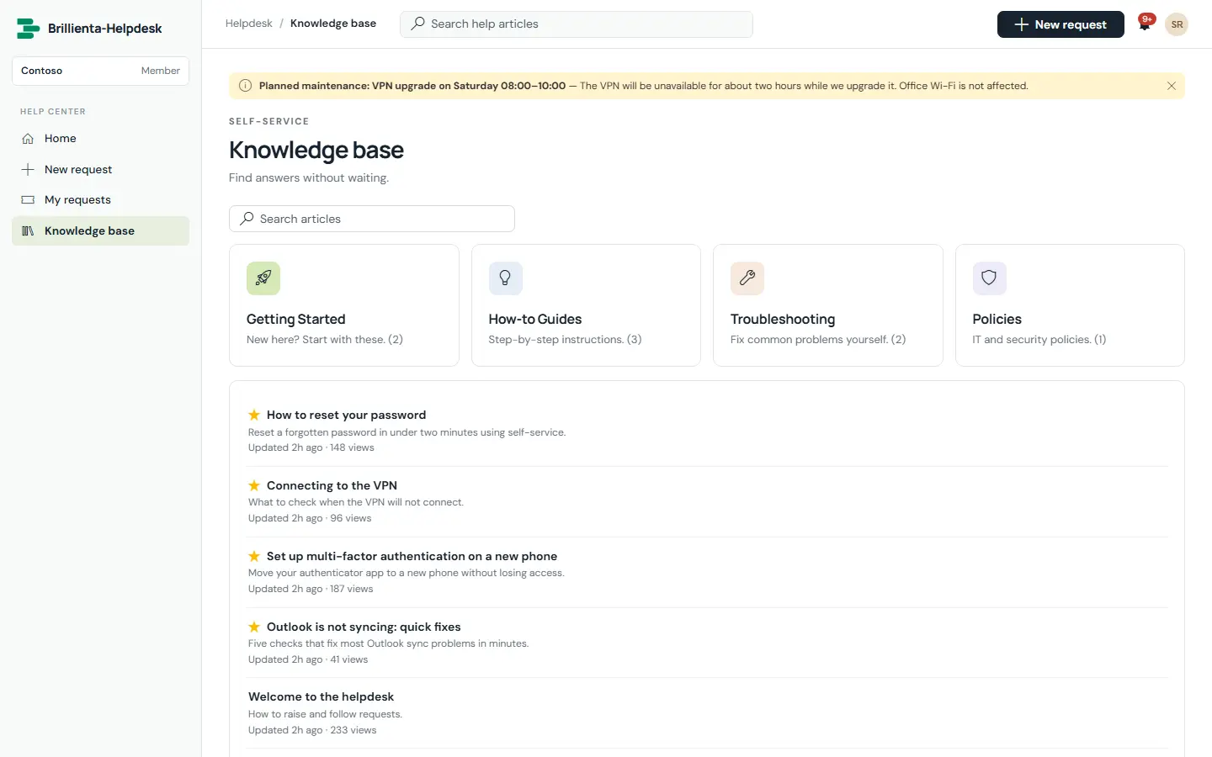This screenshot has width=1212, height=757.
Task: Select Knowledge base in sidebar
Action: point(100,231)
